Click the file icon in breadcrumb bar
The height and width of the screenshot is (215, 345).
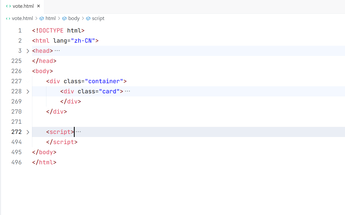[8, 18]
